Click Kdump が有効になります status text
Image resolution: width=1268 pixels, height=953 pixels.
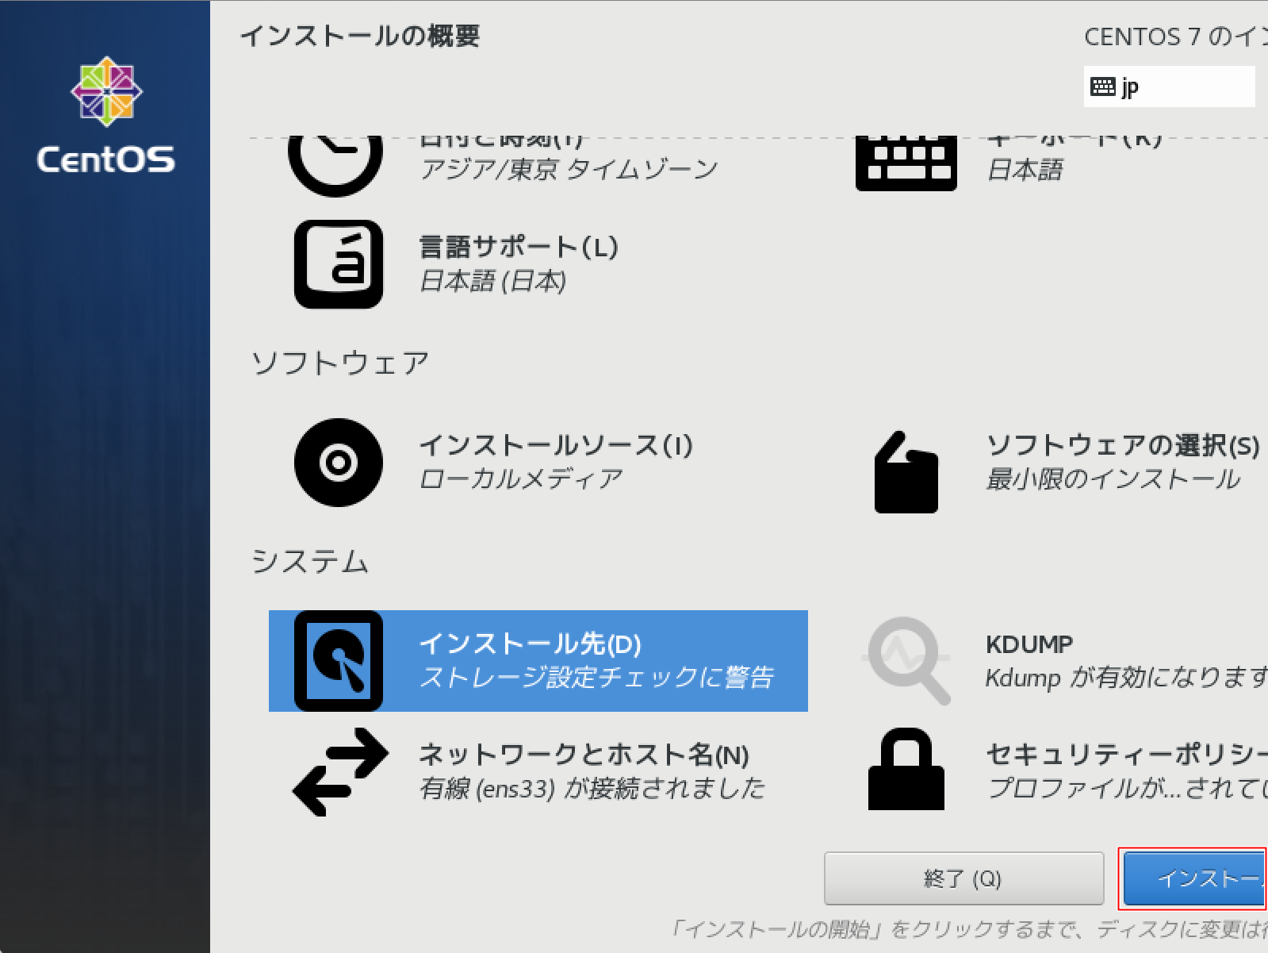[1126, 678]
